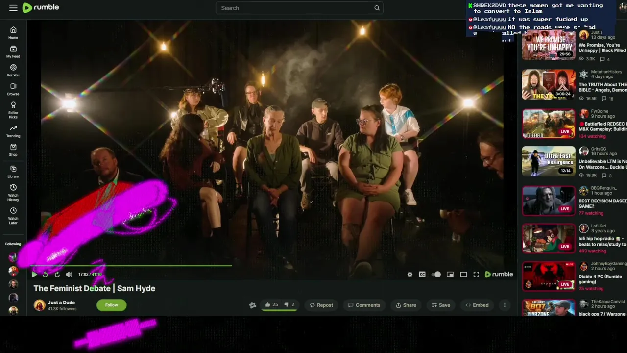Open Home in the sidebar

coord(13,33)
